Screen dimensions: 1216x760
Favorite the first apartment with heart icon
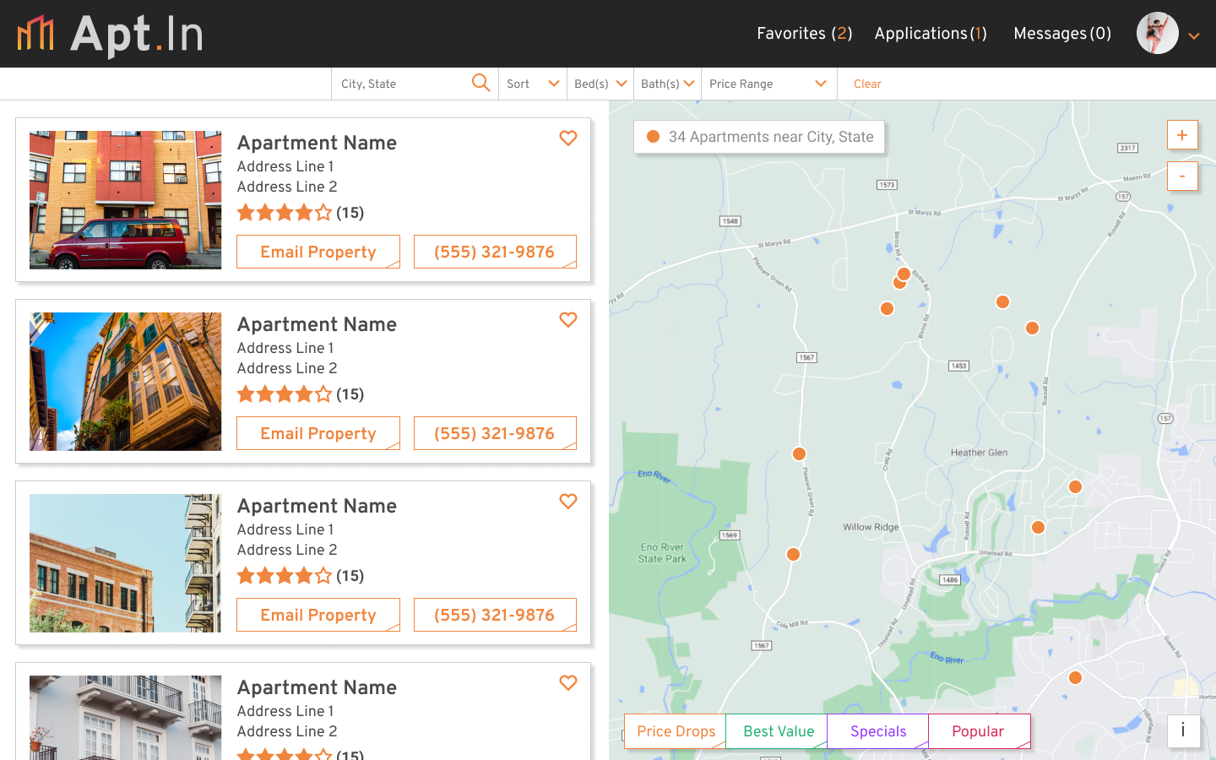coord(568,138)
